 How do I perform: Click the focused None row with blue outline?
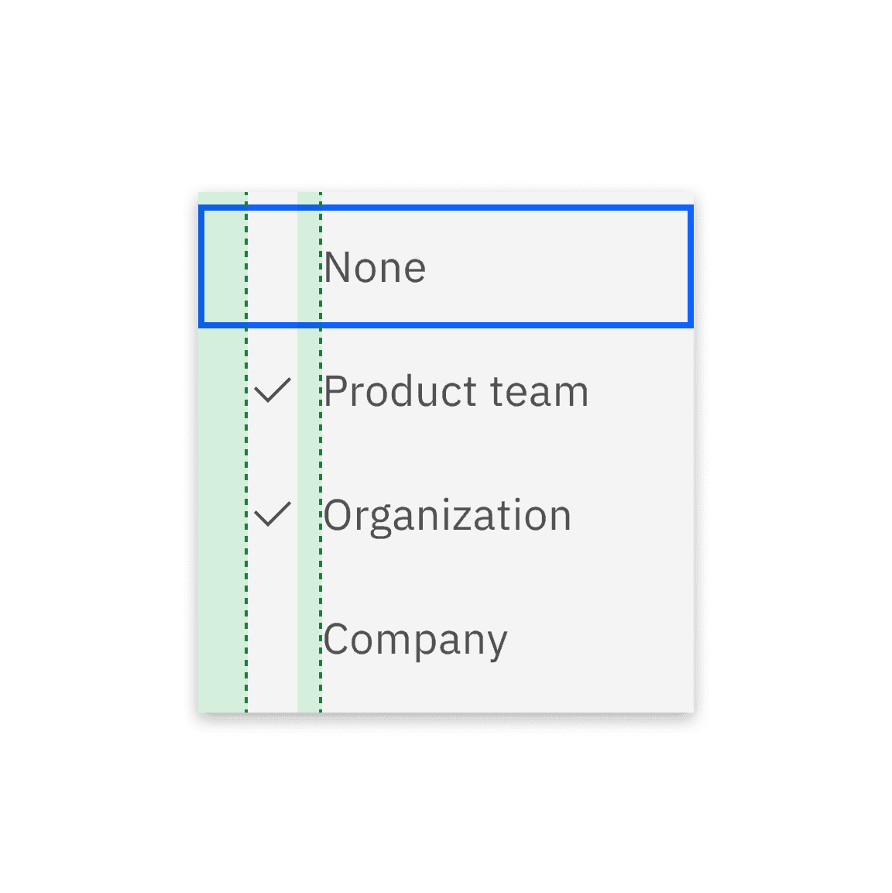[446, 266]
